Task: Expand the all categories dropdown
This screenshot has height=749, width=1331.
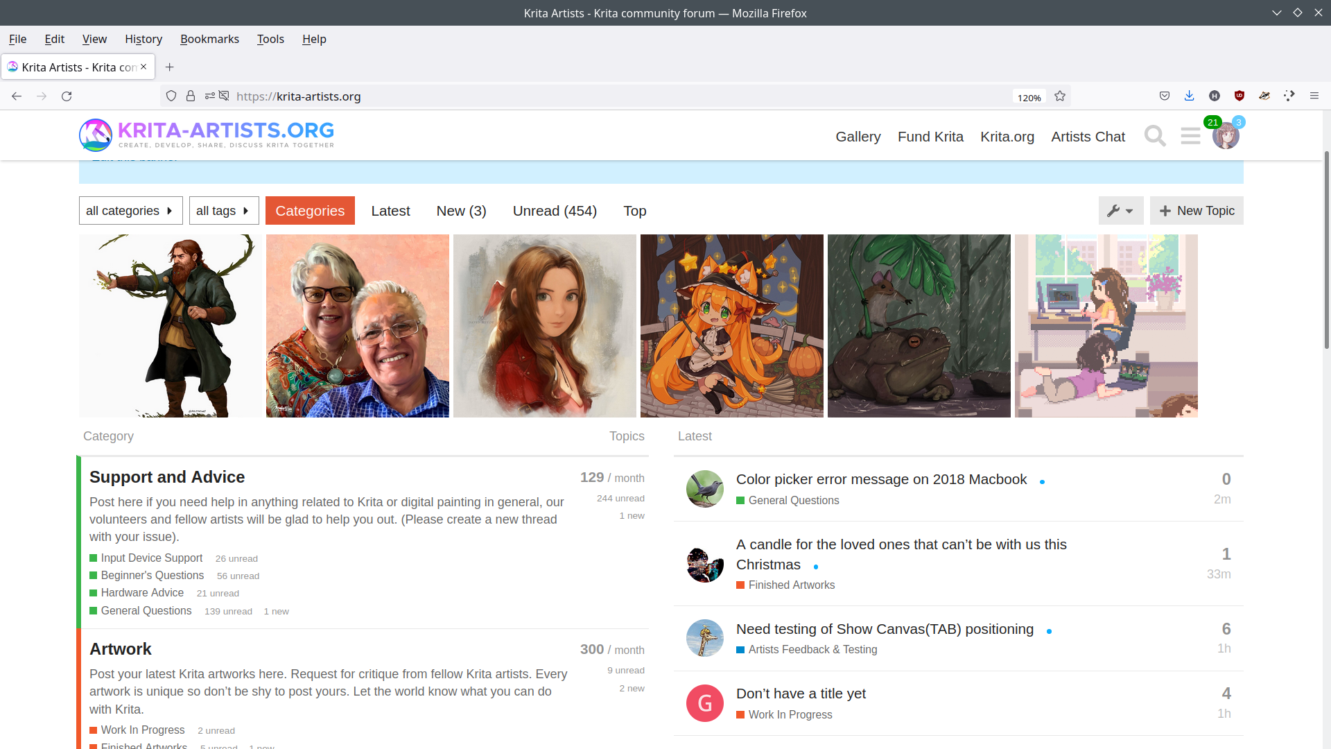Action: (x=129, y=210)
